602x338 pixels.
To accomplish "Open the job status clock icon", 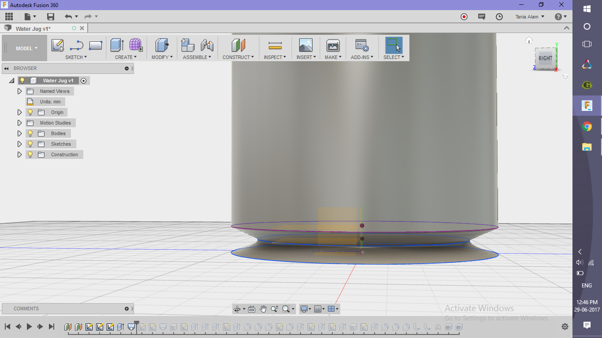I will (499, 17).
